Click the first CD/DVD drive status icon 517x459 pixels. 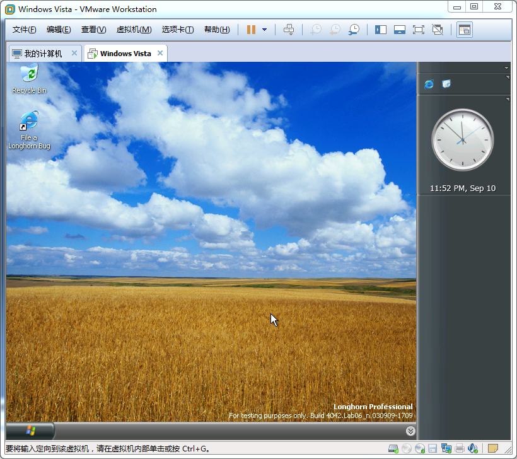(x=407, y=448)
